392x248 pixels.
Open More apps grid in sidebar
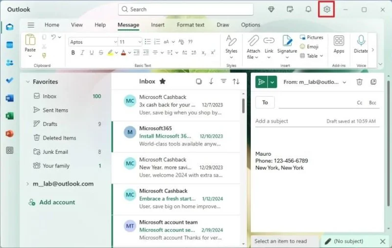(x=9, y=150)
